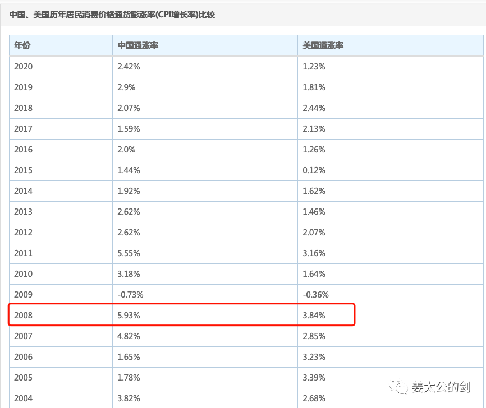486x408 pixels.
Task: Click the year cell 2013
Action: [x=23, y=212]
